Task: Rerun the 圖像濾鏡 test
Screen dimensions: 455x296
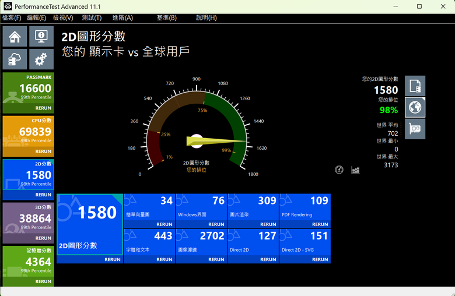Action: point(216,259)
